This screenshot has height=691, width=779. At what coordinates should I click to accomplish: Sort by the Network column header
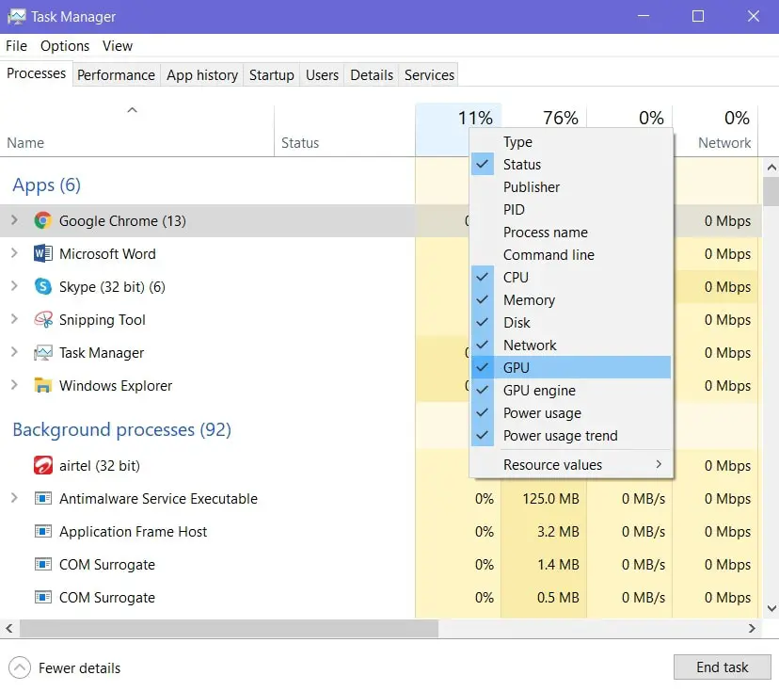[x=716, y=131]
